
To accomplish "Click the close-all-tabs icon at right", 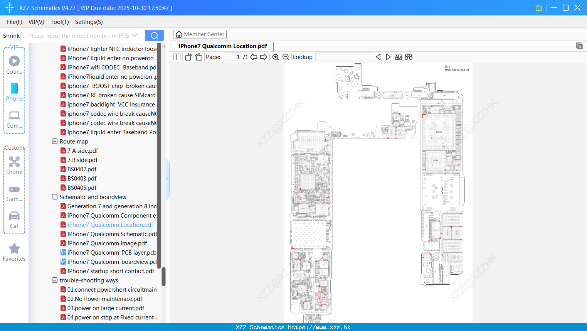I will pos(579,46).
